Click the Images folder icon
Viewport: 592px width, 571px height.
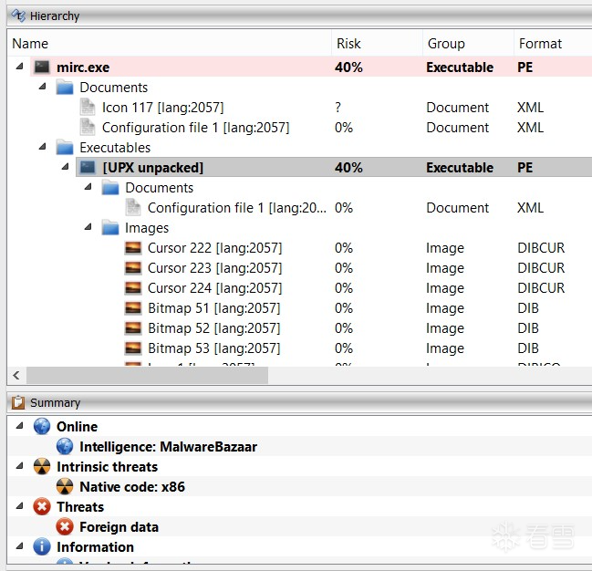(110, 228)
